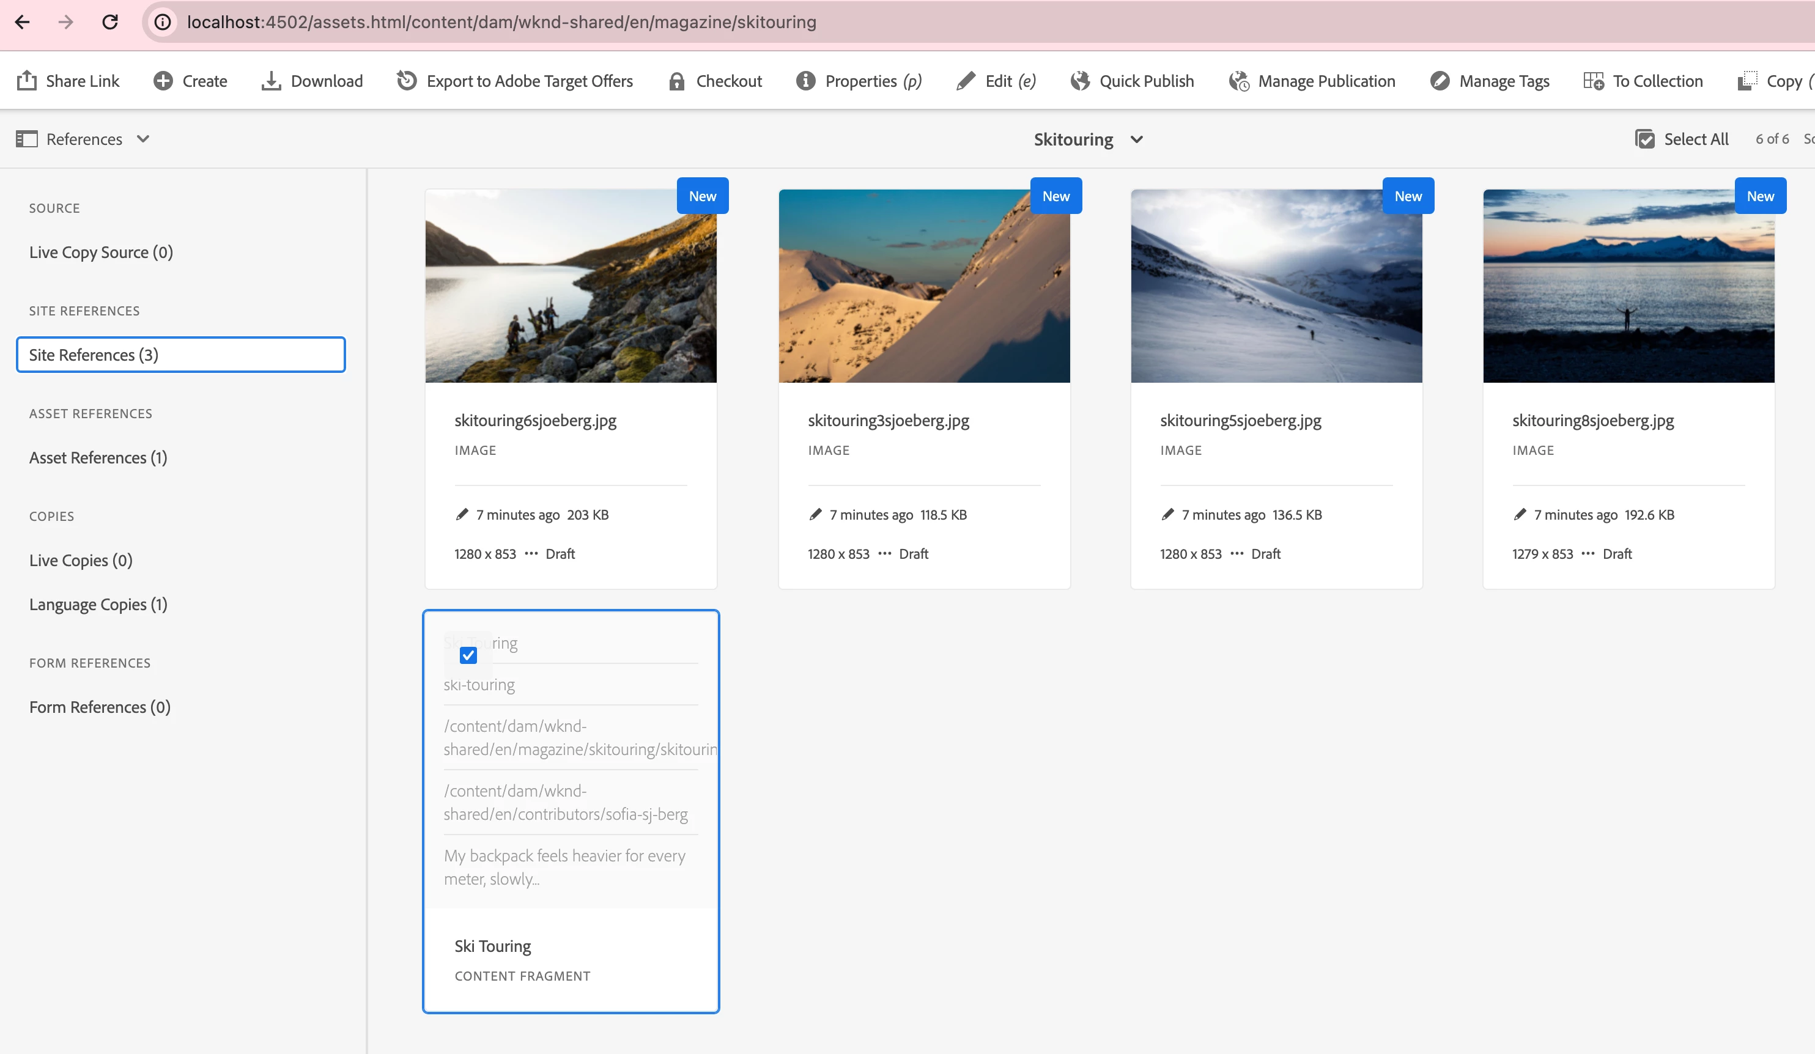Screen dimensions: 1815x1054
Task: Open Asset References (1) item
Action: tap(98, 458)
